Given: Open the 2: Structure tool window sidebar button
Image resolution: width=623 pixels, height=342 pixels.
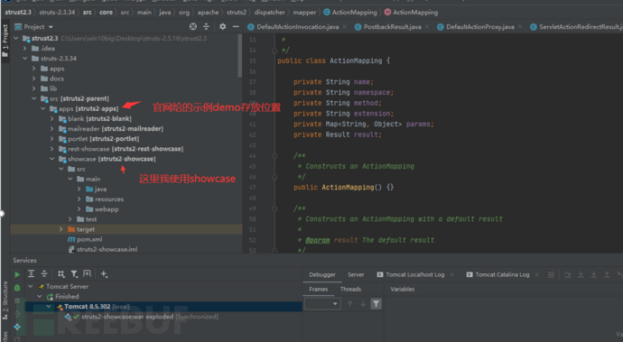Looking at the screenshot, I should click(5, 300).
